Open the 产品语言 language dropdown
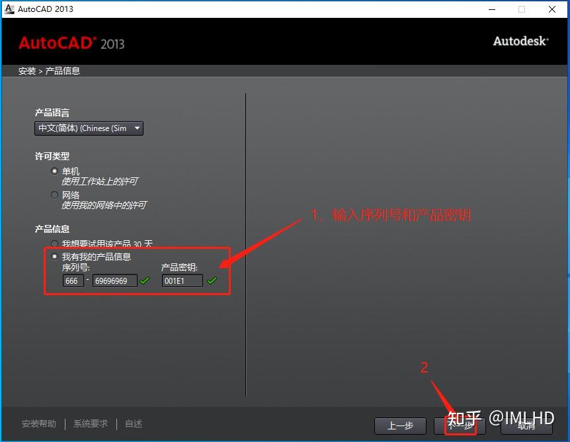Viewport: 570px width, 442px height. [x=137, y=128]
